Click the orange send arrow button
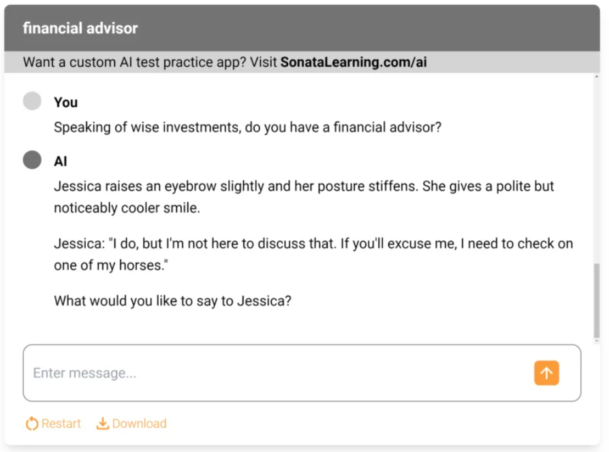The width and height of the screenshot is (609, 452). tap(546, 373)
